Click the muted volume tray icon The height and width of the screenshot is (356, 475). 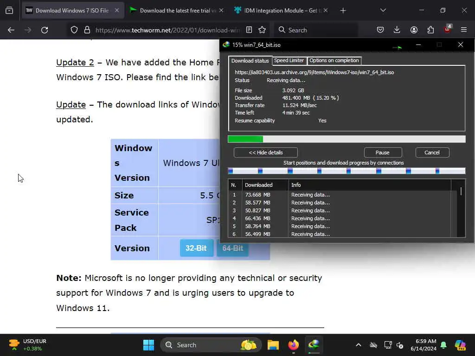tap(400, 345)
